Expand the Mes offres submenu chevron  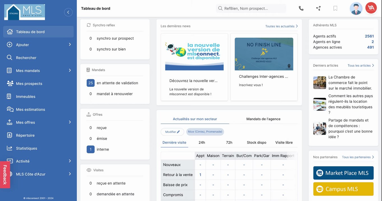click(70, 122)
